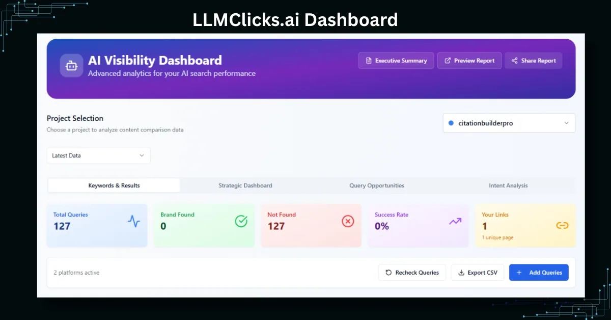Click the green checkmark icon in Brand Found card

[240, 221]
